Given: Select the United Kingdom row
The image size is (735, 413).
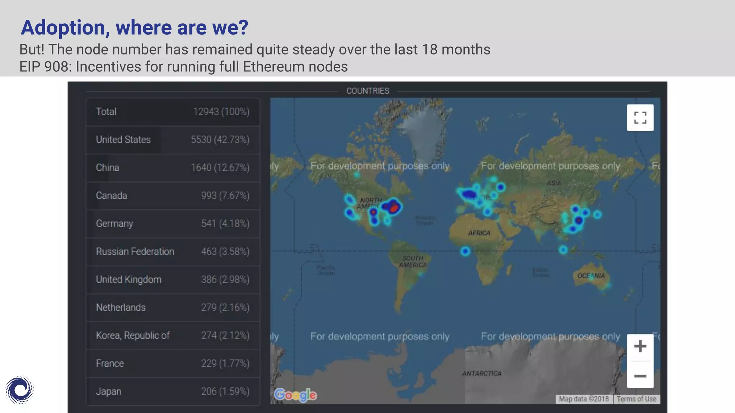Looking at the screenshot, I should pyautogui.click(x=173, y=280).
